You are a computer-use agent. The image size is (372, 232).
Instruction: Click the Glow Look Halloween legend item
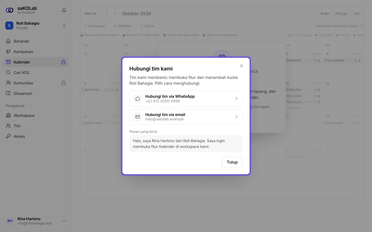click(x=220, y=35)
